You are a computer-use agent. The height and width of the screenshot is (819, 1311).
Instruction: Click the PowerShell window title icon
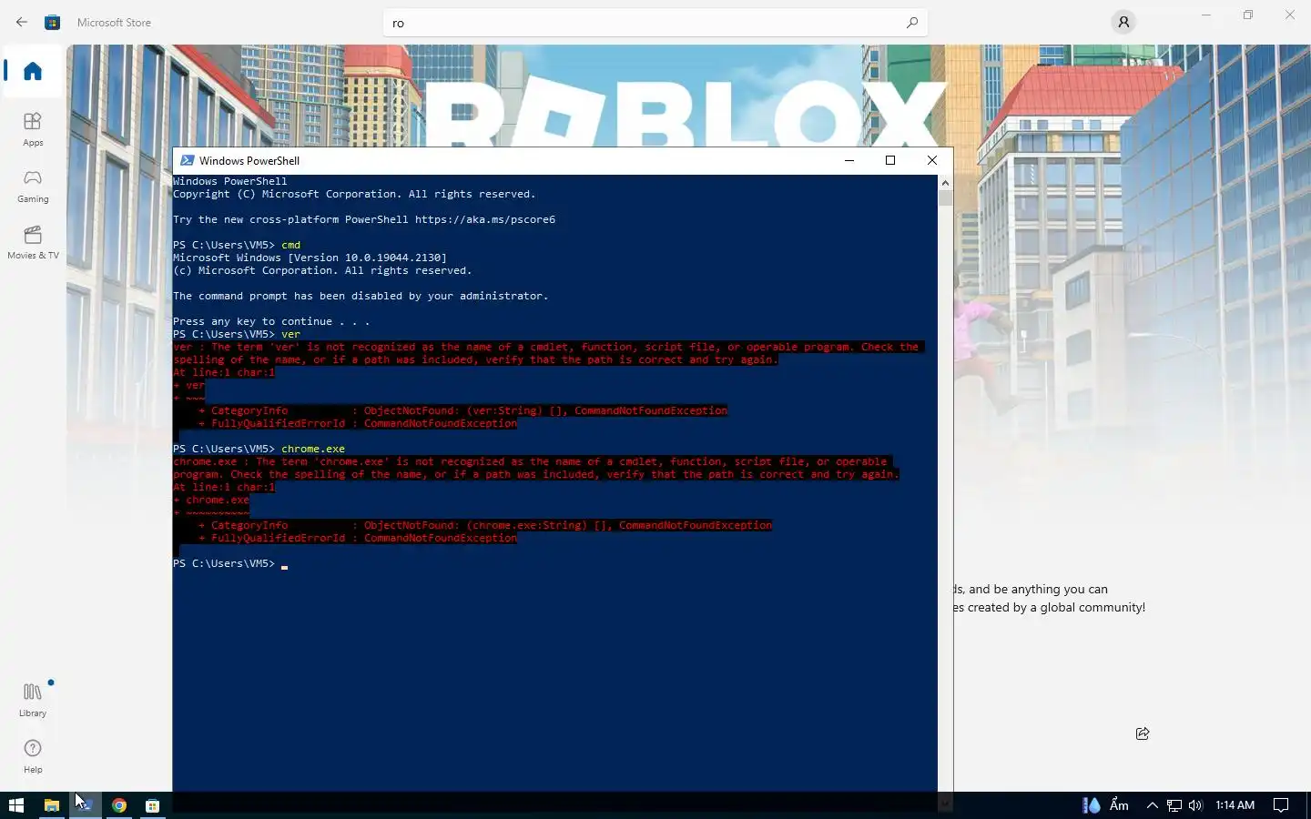pos(187,160)
